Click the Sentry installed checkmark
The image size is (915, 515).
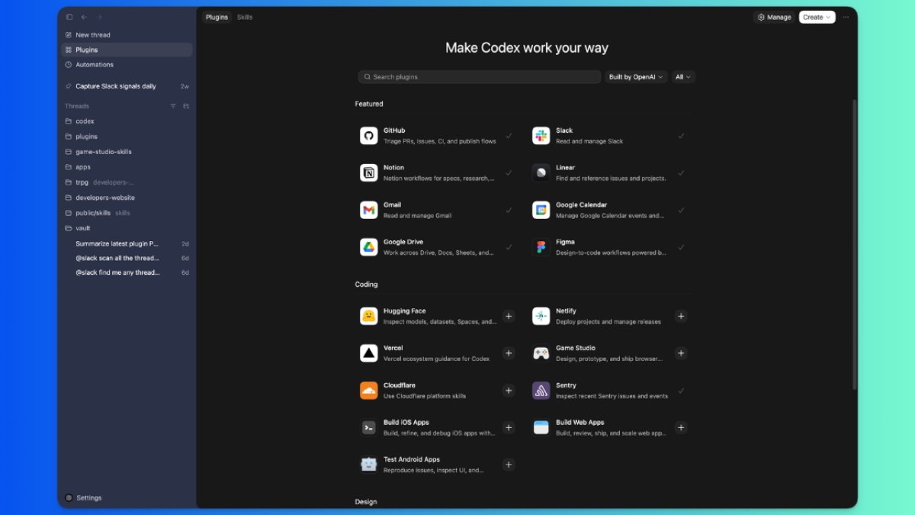(681, 391)
